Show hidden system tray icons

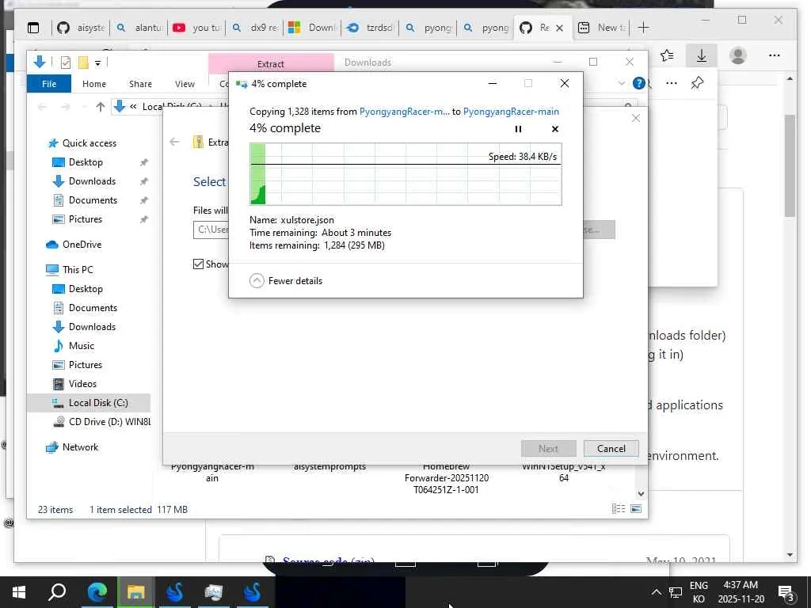[x=656, y=592]
